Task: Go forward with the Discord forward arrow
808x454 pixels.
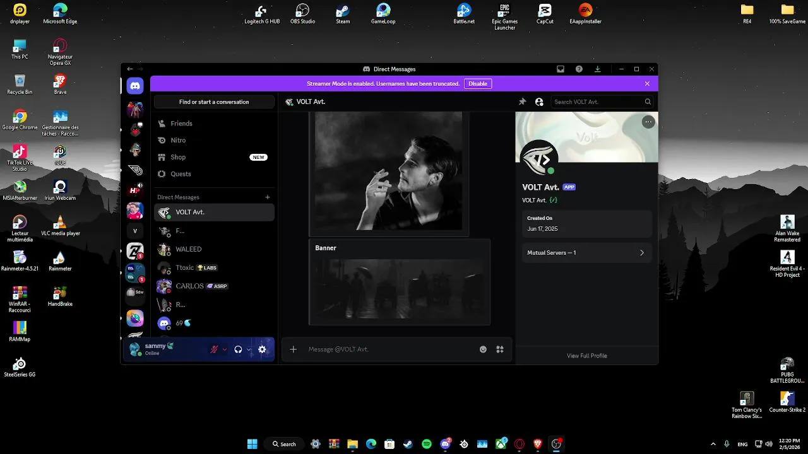Action: coord(140,69)
